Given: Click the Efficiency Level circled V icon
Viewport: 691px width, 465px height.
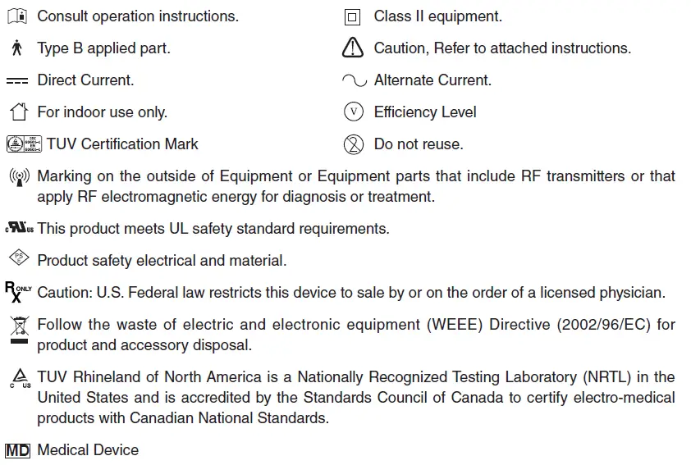Looking at the screenshot, I should click(x=353, y=112).
